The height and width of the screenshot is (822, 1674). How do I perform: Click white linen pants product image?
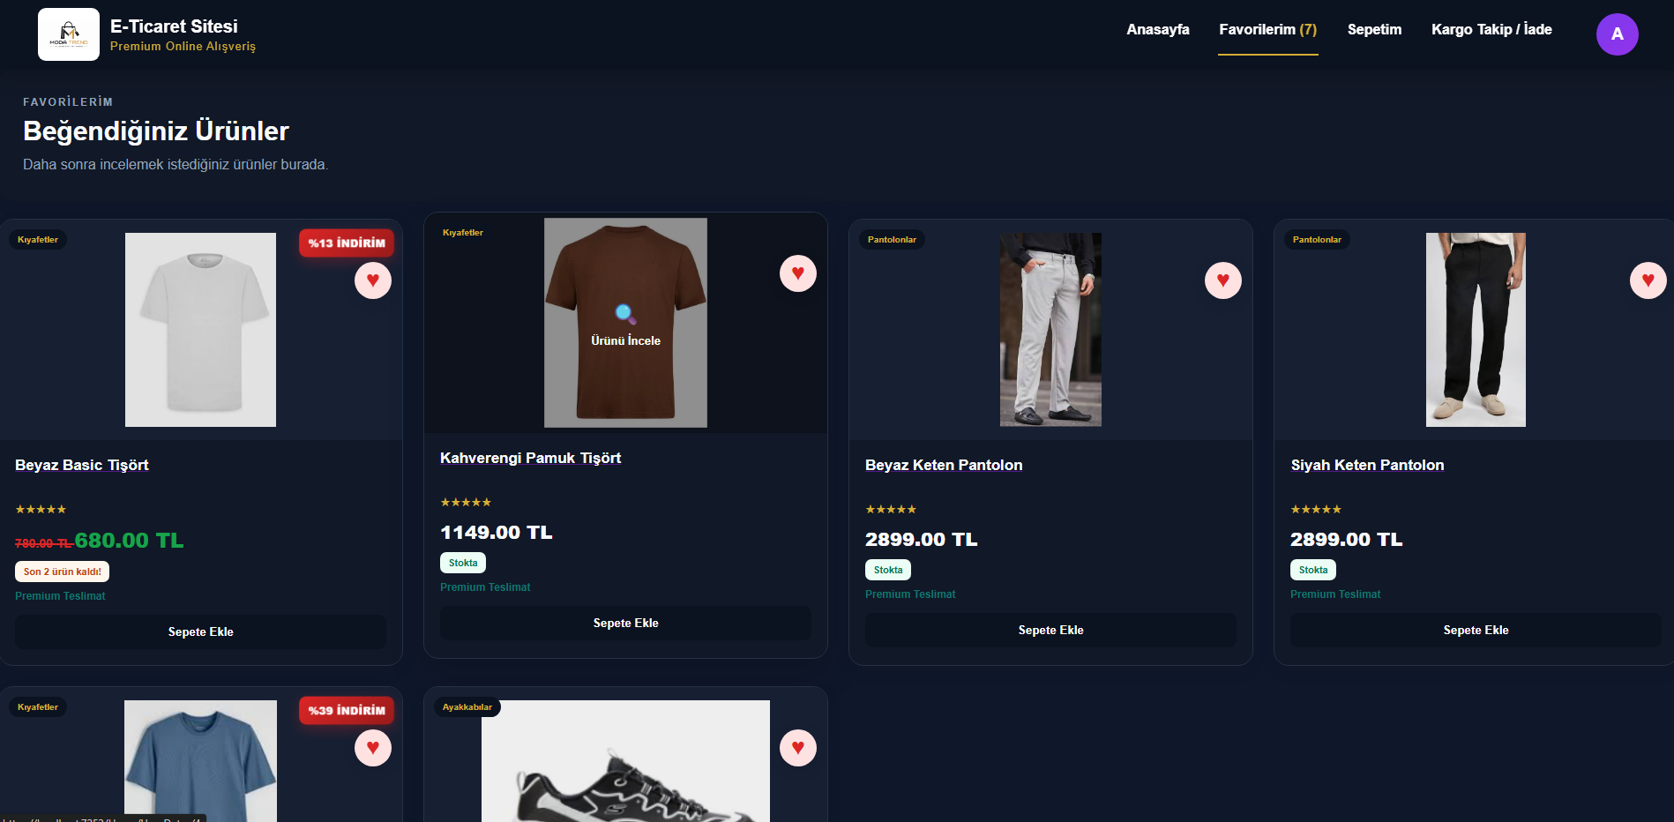point(1050,330)
